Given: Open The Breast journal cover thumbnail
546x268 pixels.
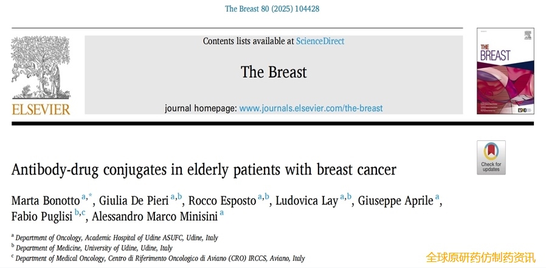Looking at the screenshot, I should 506,71.
